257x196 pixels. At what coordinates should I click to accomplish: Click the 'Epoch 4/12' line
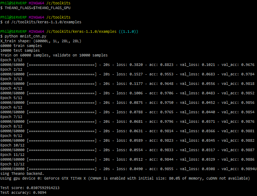coord(11,89)
